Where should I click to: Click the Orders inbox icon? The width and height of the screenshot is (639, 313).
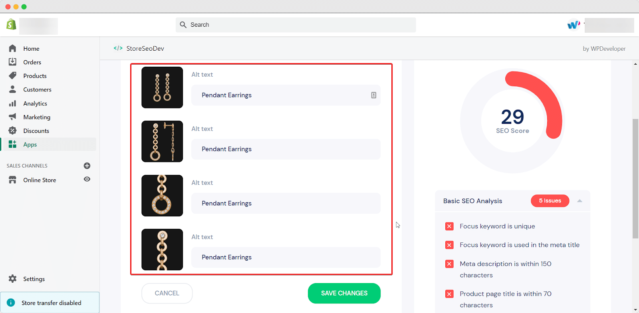point(13,62)
